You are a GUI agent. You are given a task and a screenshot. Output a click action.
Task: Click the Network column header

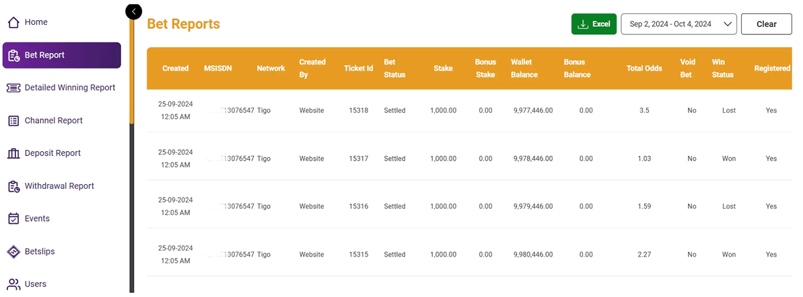coord(271,69)
